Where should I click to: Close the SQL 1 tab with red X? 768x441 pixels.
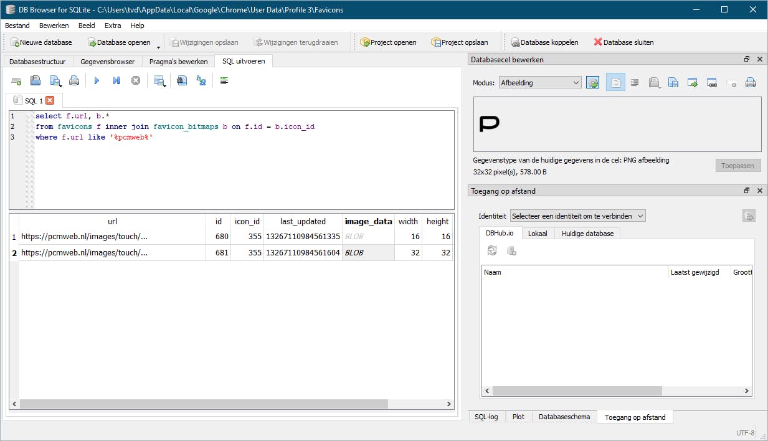pos(50,100)
